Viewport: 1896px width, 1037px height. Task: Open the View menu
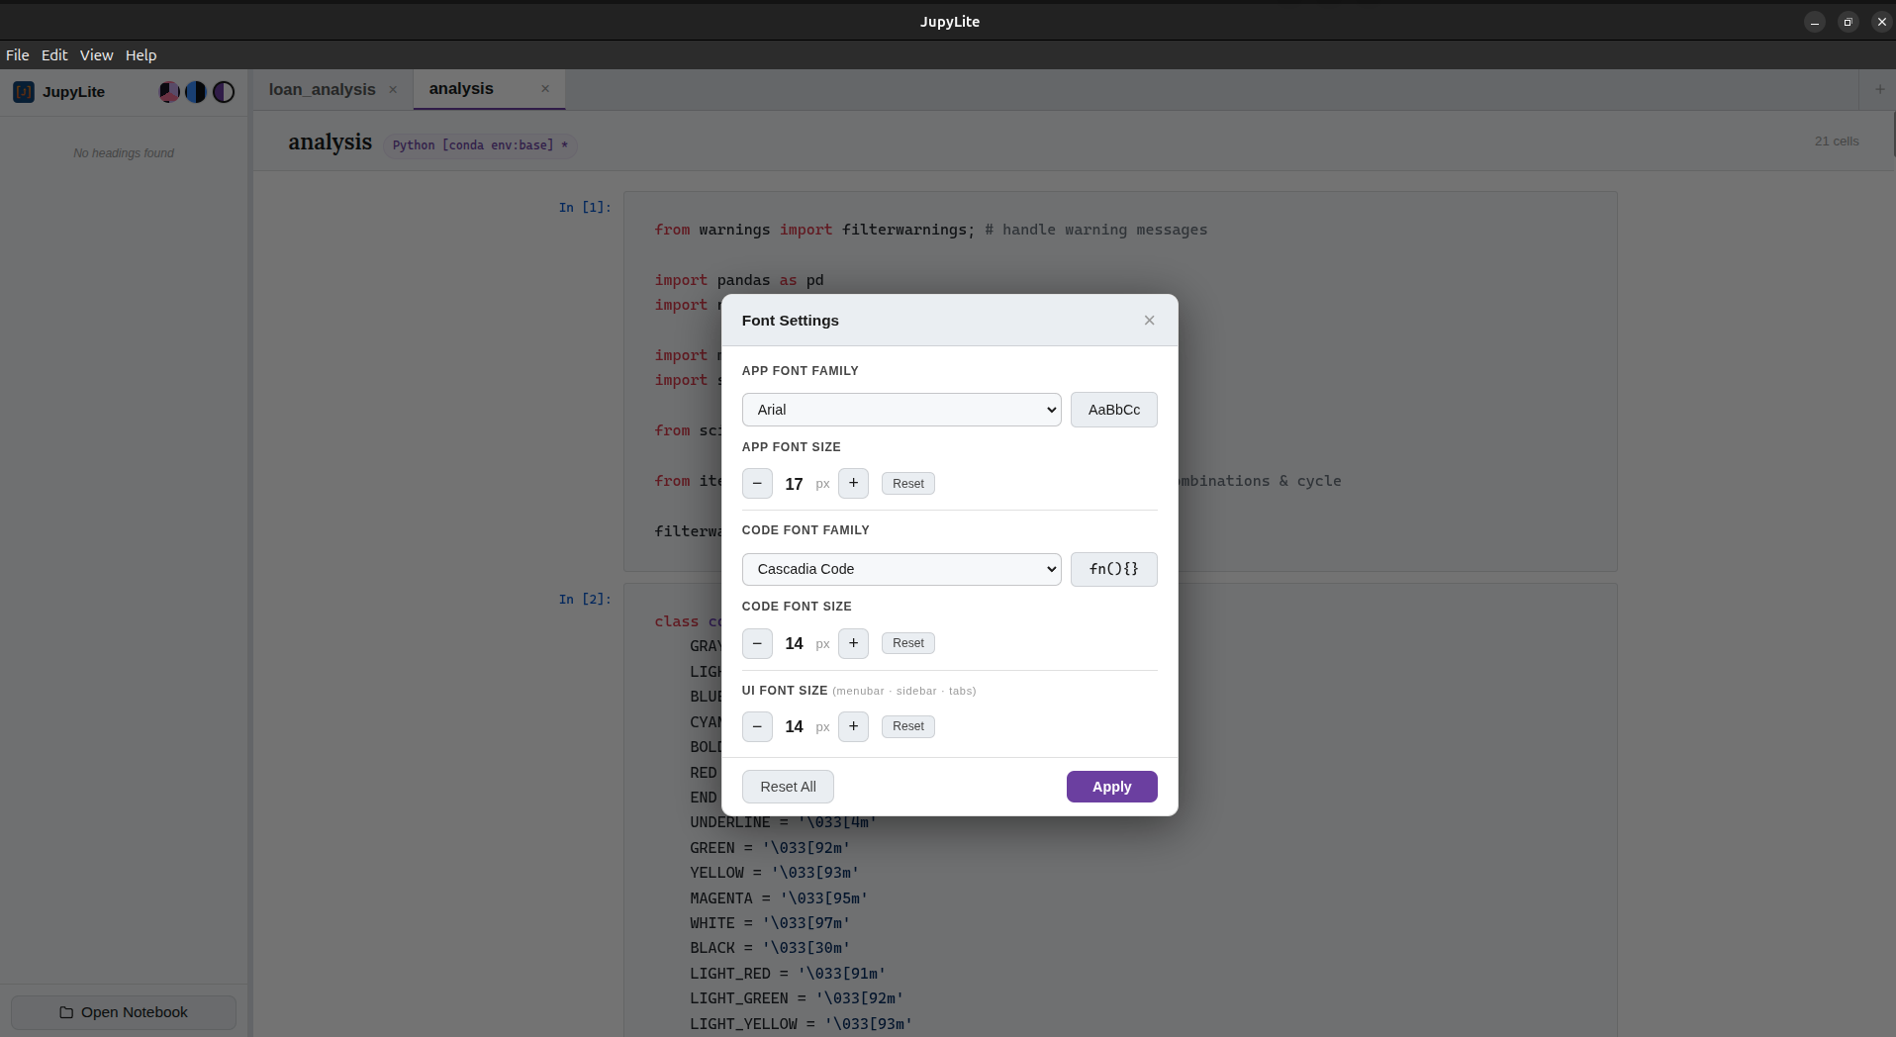pos(96,54)
